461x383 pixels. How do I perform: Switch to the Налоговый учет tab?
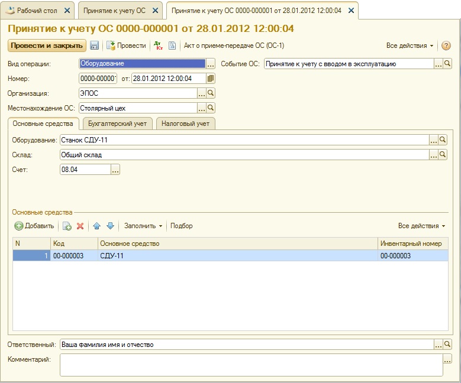[x=186, y=123]
